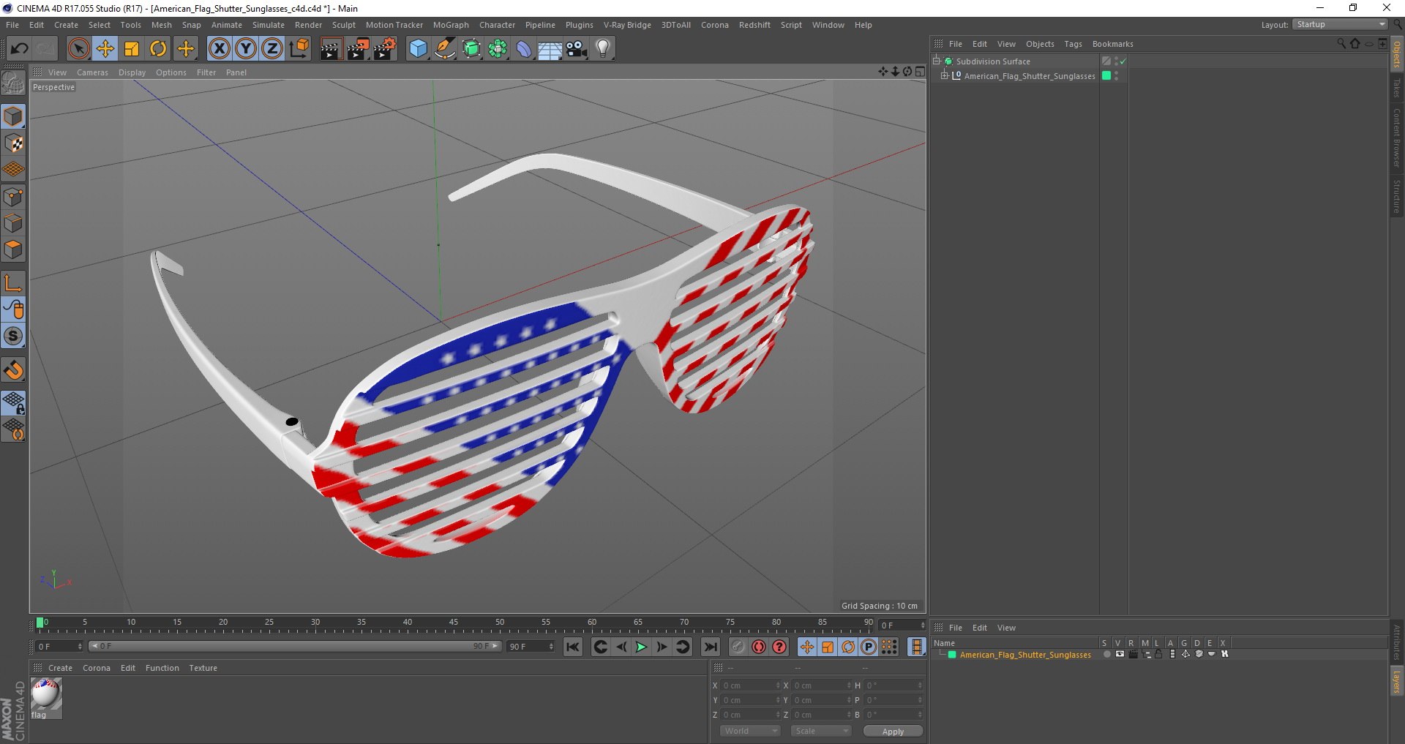Viewport: 1405px width, 744px height.
Task: Switch to the Takes side tab
Action: (x=1396, y=89)
